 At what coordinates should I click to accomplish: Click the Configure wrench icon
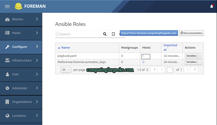[7, 47]
